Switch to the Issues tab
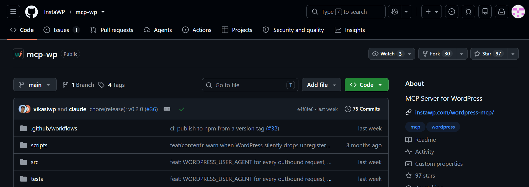Viewport: 529px width, 187px height. 61,30
